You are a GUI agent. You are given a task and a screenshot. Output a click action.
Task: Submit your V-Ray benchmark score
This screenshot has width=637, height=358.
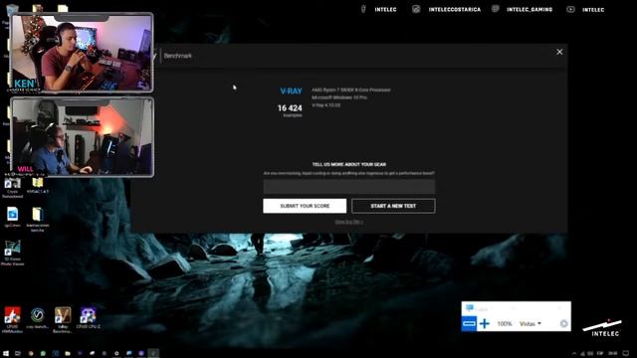pos(305,206)
